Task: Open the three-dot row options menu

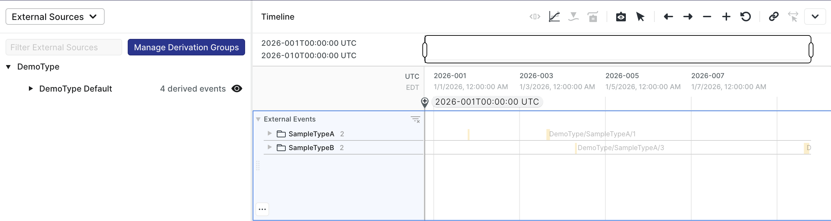Action: (262, 209)
